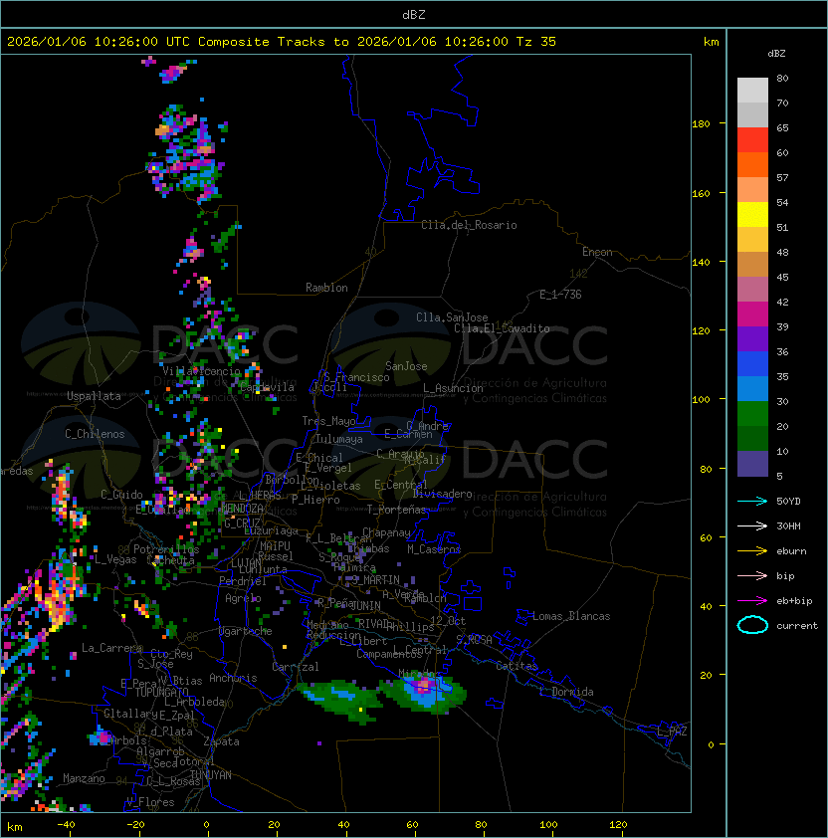Click the magenta eb+bip arrow icon
Image resolution: width=828 pixels, height=838 pixels.
pyautogui.click(x=753, y=600)
